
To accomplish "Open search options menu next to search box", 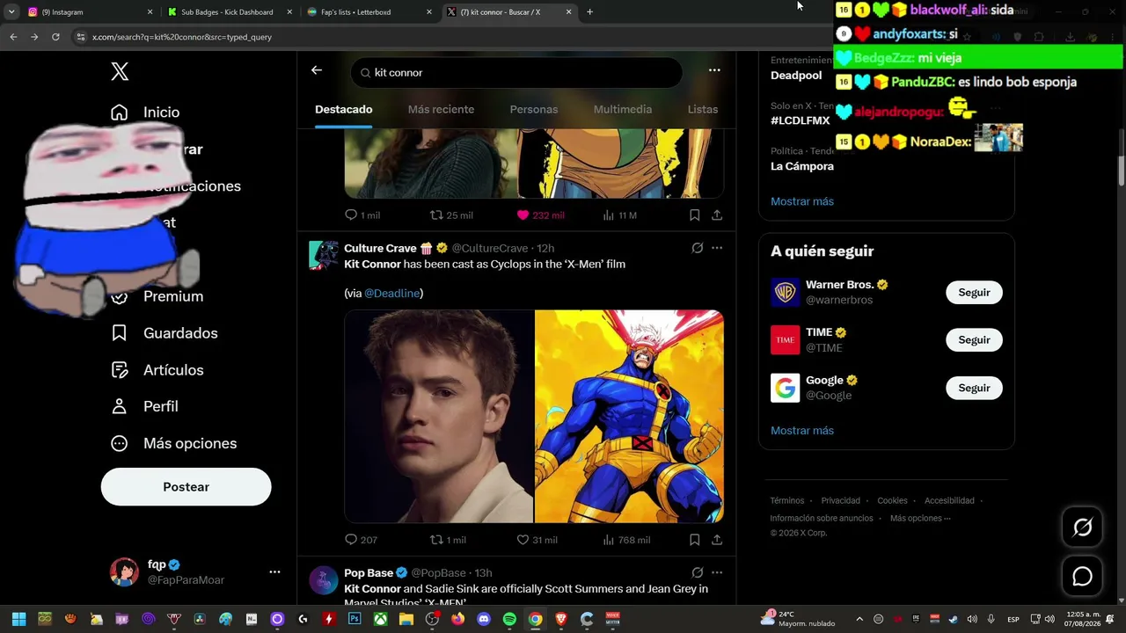I will click(714, 70).
